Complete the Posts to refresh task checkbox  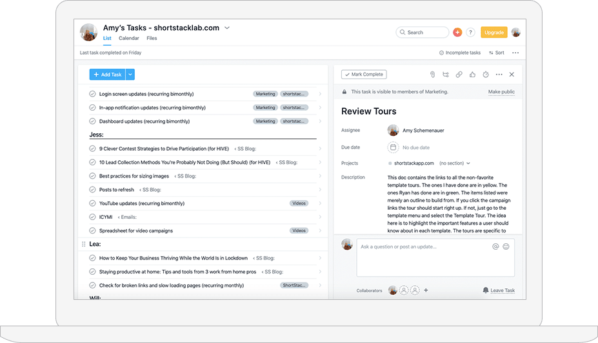click(x=92, y=190)
